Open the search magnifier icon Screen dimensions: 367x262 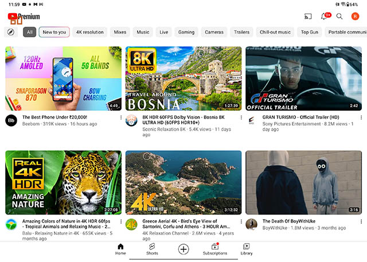point(339,17)
